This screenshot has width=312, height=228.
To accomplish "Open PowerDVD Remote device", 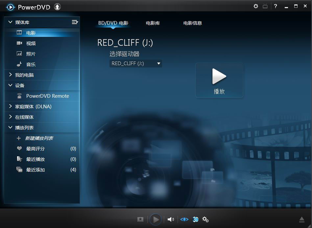I will click(x=42, y=96).
